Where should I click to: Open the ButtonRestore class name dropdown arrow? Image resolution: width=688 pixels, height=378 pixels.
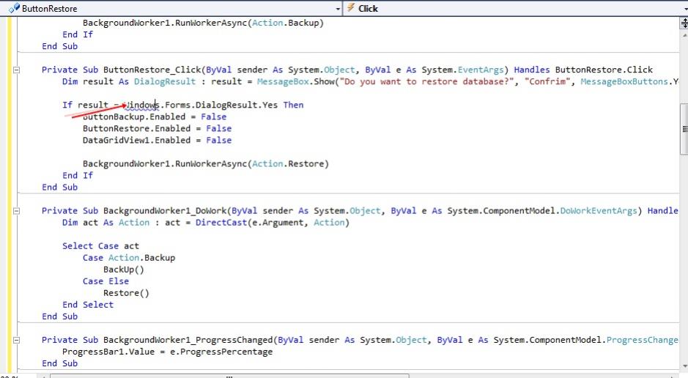337,9
